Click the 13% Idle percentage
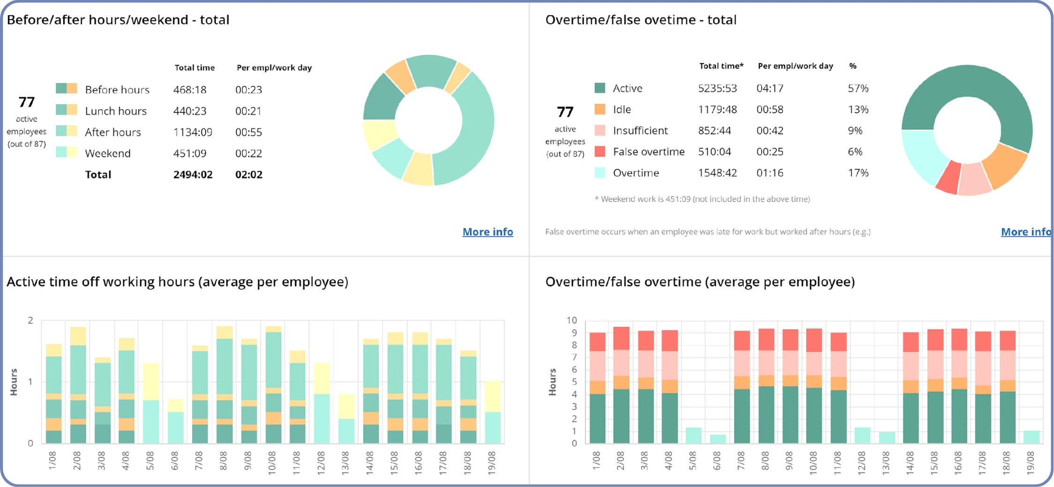 pyautogui.click(x=858, y=109)
